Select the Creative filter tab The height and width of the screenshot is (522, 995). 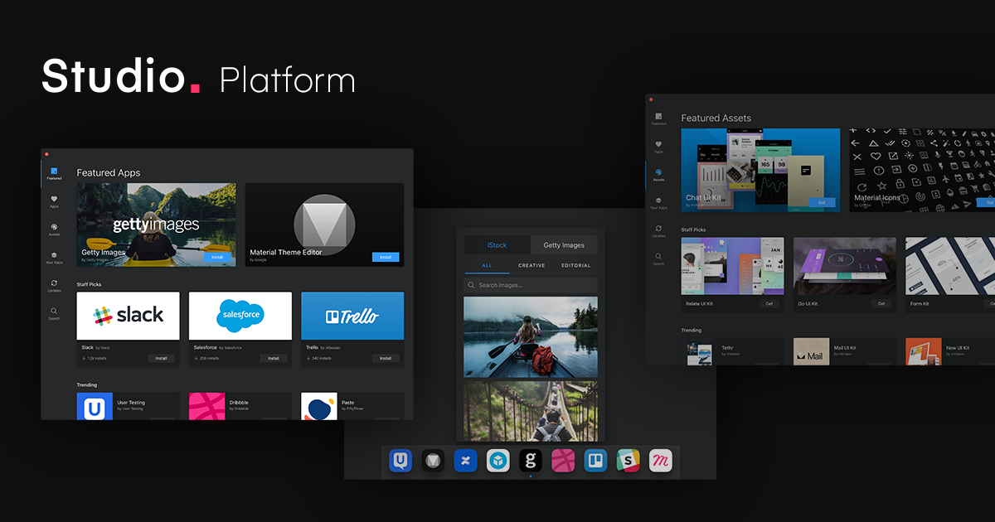tap(531, 265)
